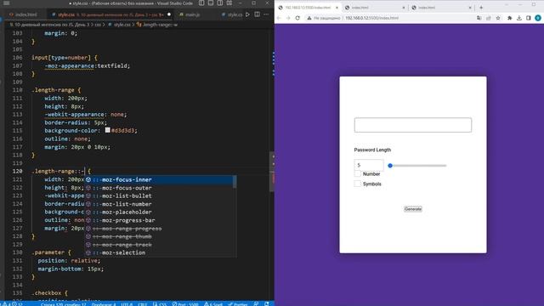Toggle the browser side panel icon
The width and height of the screenshot is (544, 306).
pos(528,18)
